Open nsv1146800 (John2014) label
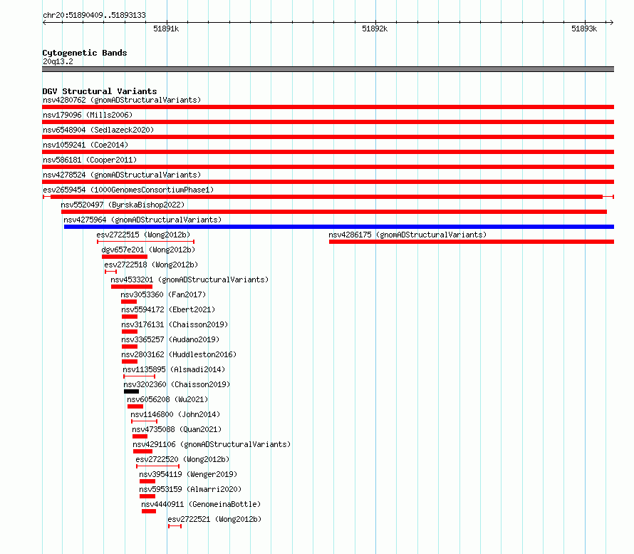 click(x=175, y=414)
